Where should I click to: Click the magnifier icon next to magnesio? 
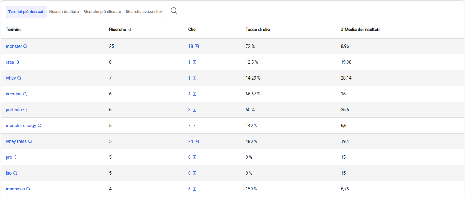[x=28, y=189]
